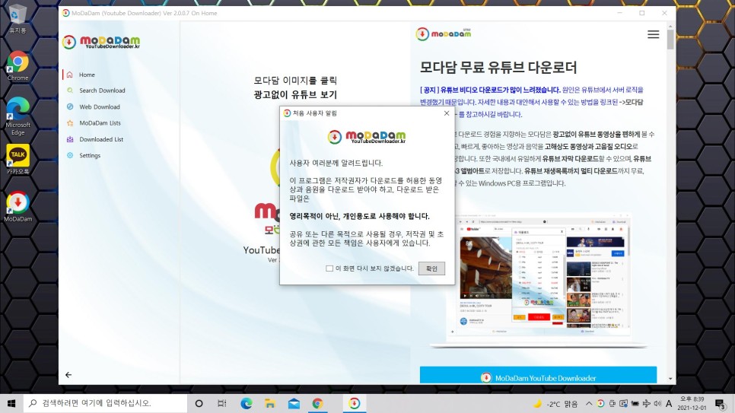Select the Microsoft Edge desktop shortcut
735x413 pixels.
pos(17,117)
